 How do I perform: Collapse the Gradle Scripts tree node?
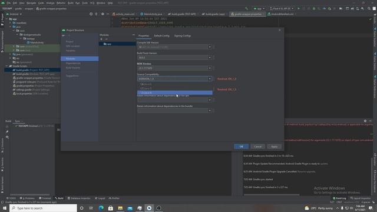(x=7, y=66)
